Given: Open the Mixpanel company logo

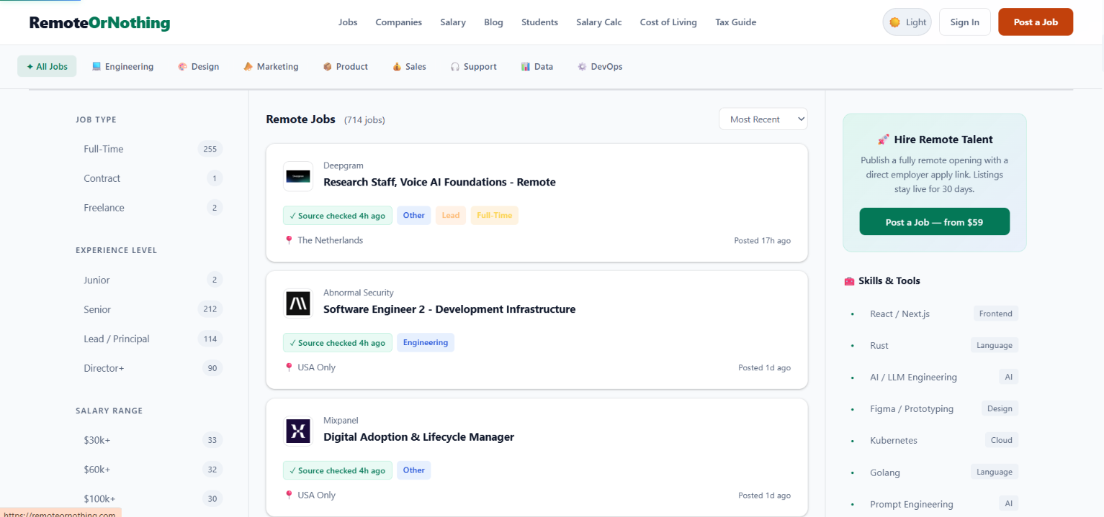Looking at the screenshot, I should [298, 431].
